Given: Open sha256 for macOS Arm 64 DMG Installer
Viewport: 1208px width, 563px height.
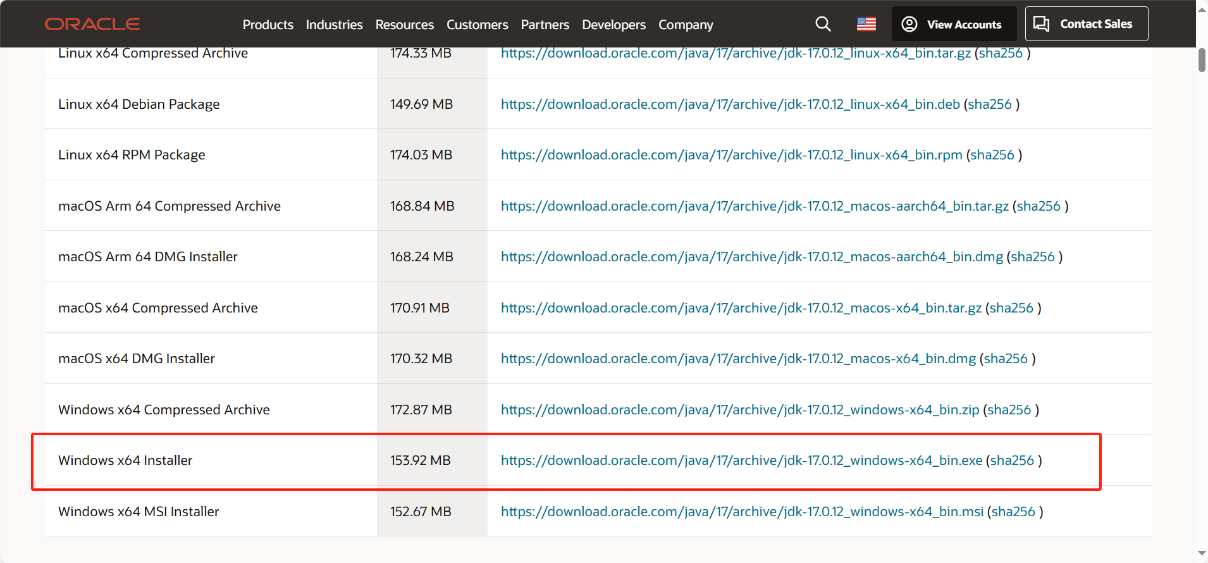Looking at the screenshot, I should (1033, 257).
